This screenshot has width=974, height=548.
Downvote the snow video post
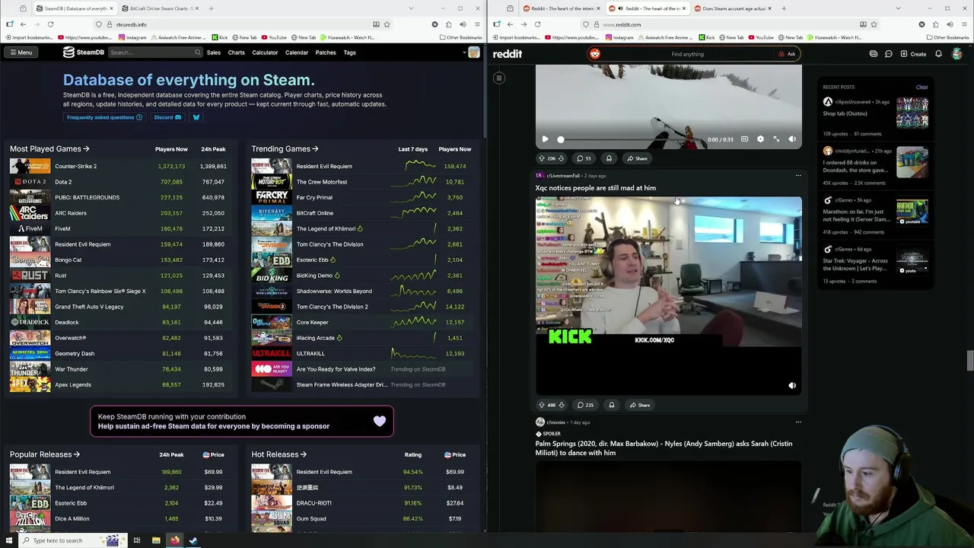[561, 158]
